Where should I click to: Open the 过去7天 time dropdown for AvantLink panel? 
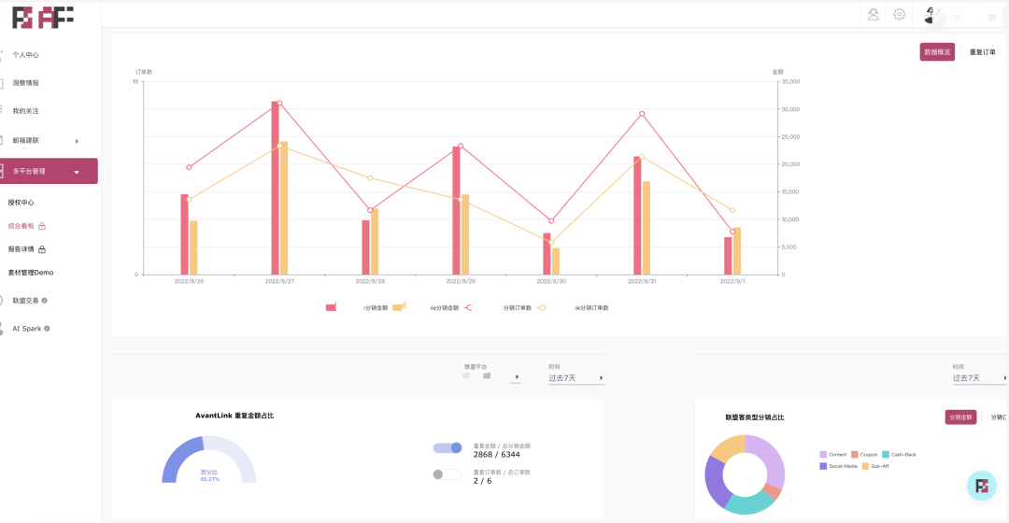[576, 378]
